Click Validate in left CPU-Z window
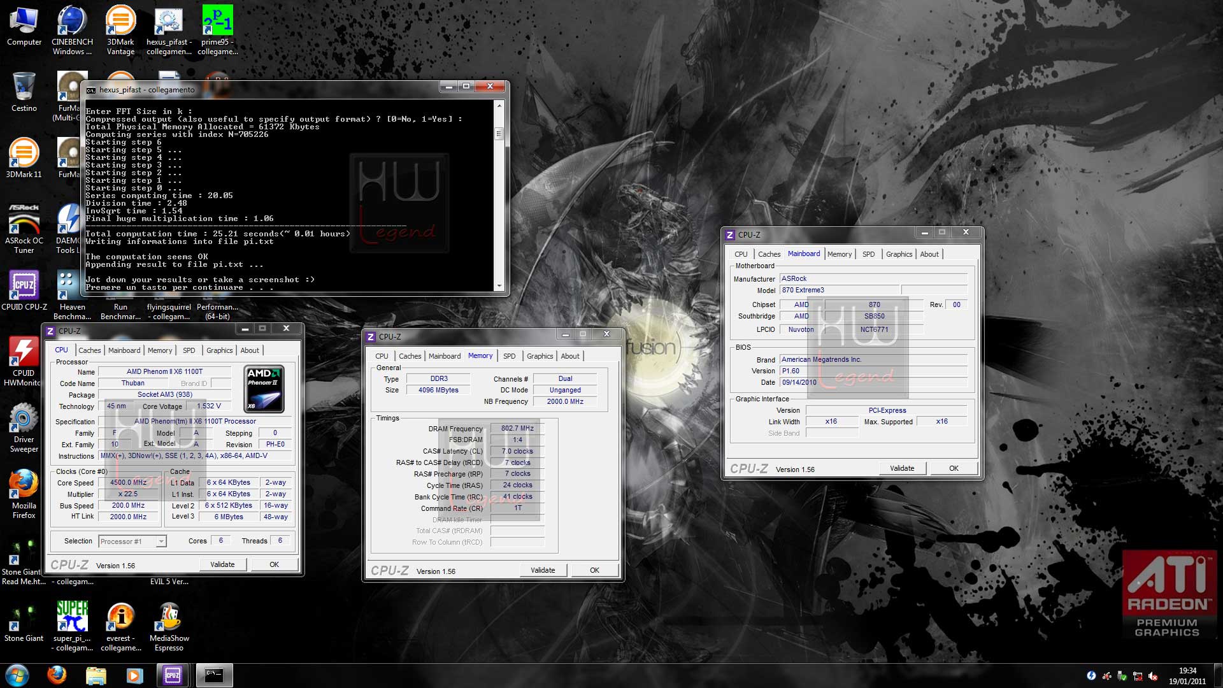This screenshot has height=688, width=1223. pyautogui.click(x=222, y=564)
